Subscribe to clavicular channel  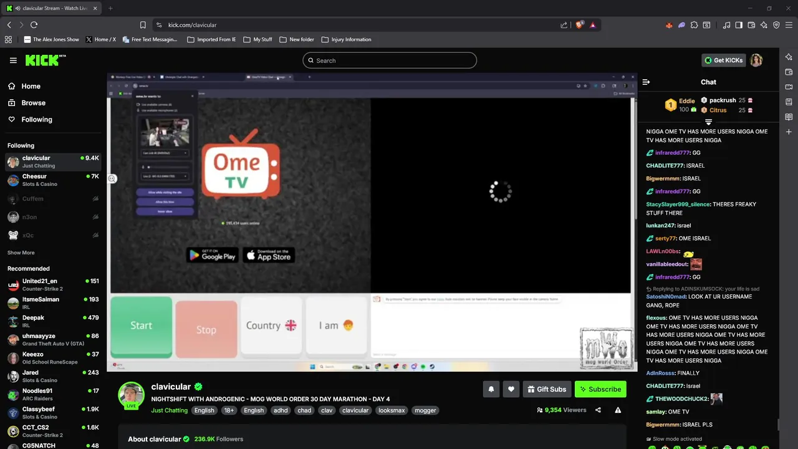point(600,389)
